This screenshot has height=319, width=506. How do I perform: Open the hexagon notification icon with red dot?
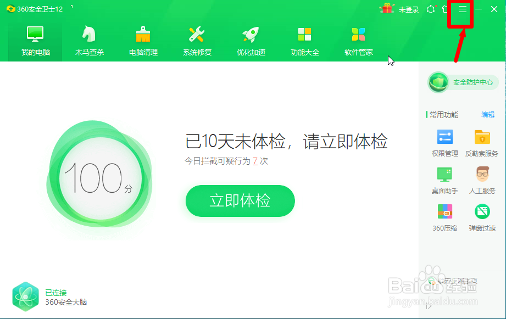point(431,9)
